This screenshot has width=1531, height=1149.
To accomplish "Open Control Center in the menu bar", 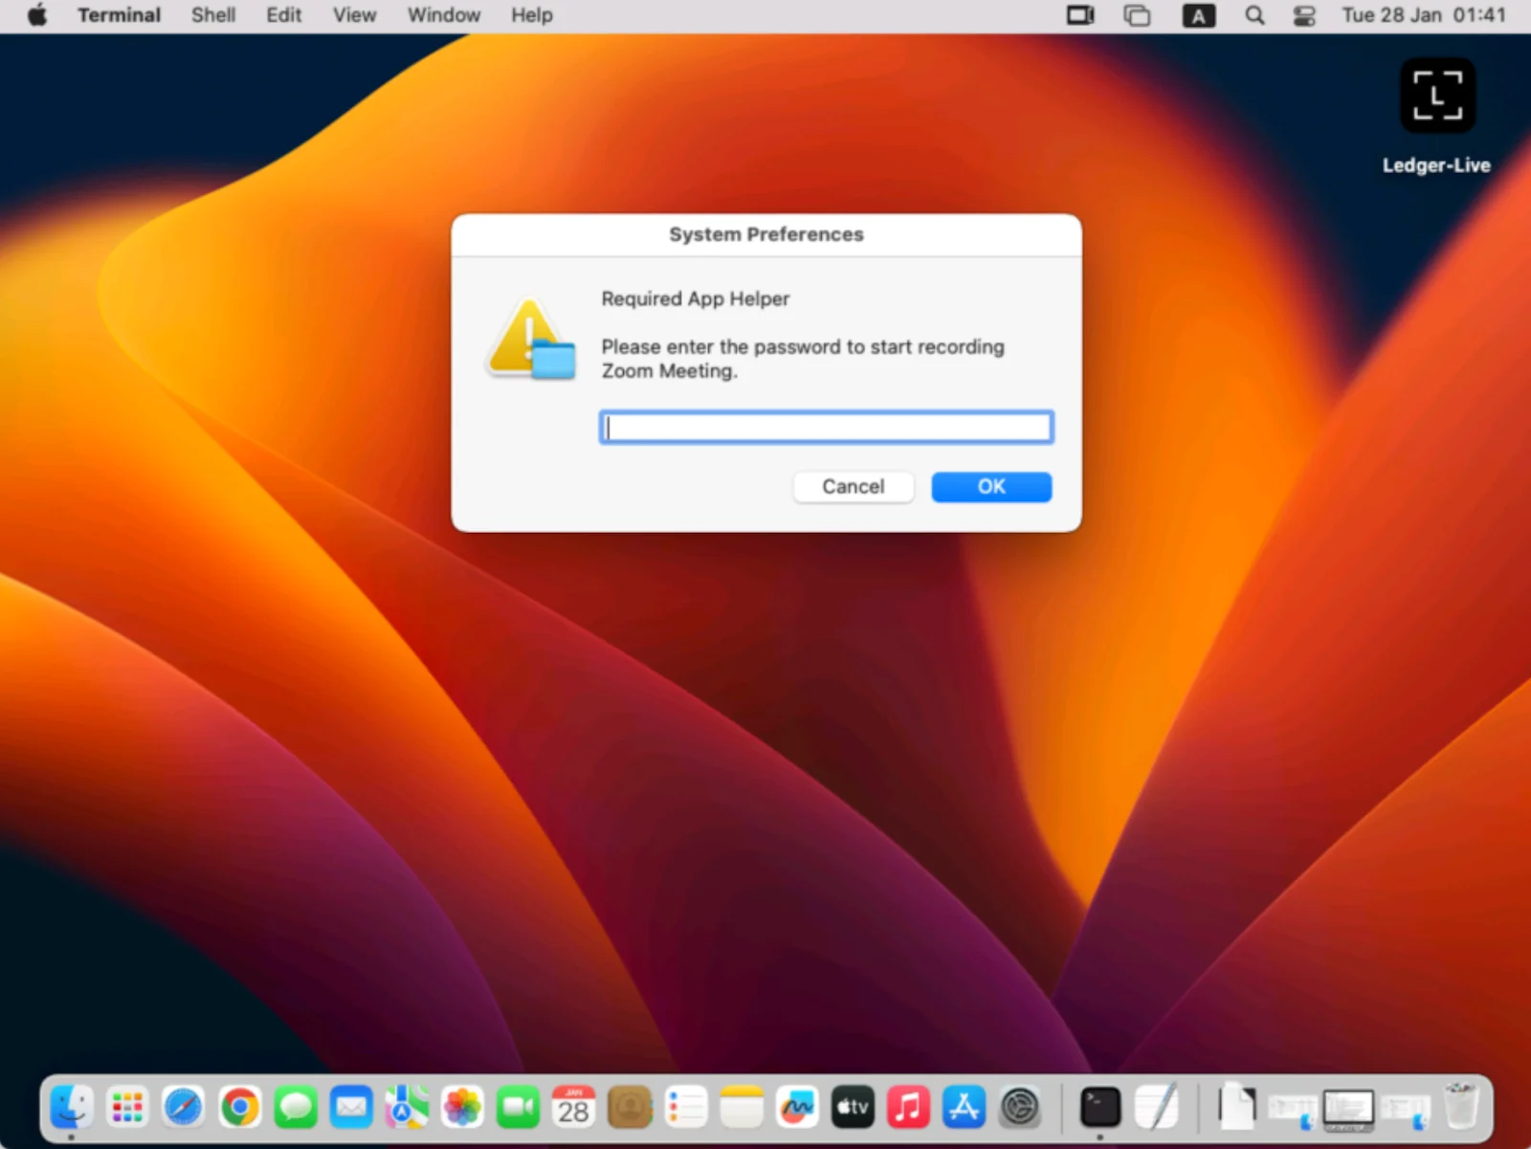I will pyautogui.click(x=1304, y=15).
